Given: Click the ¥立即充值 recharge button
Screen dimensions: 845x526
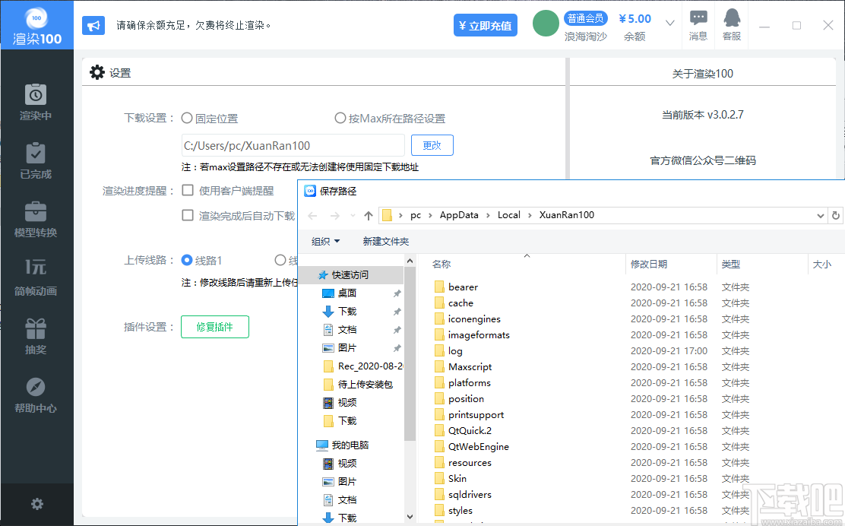Looking at the screenshot, I should (485, 25).
